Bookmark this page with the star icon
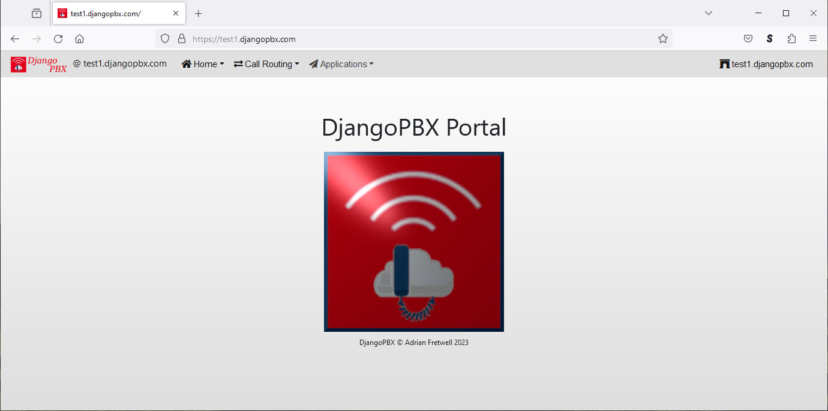 pyautogui.click(x=662, y=39)
